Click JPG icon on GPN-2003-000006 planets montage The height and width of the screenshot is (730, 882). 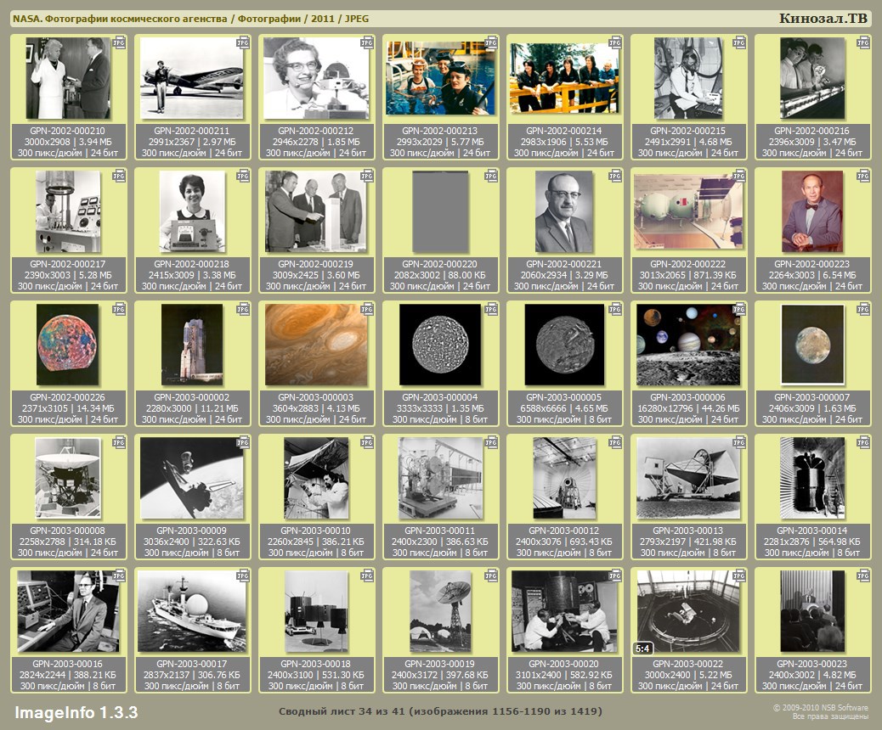point(739,308)
